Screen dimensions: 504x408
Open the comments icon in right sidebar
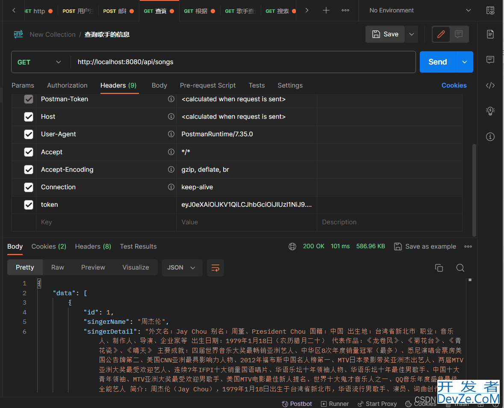click(490, 60)
